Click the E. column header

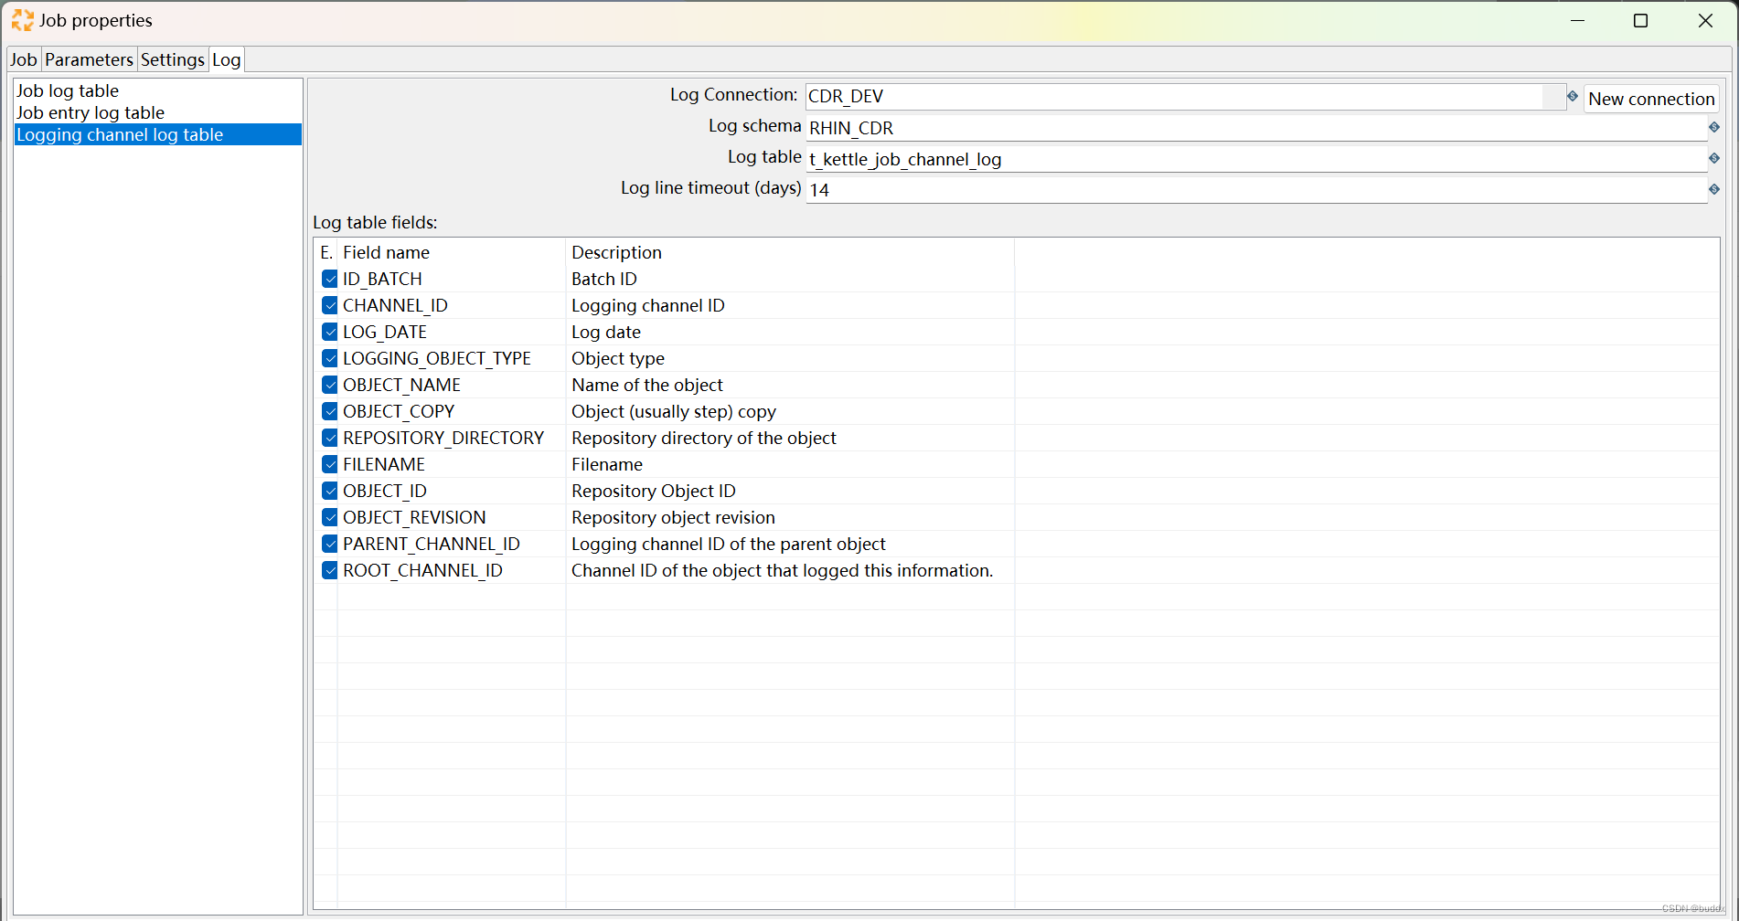pyautogui.click(x=326, y=252)
